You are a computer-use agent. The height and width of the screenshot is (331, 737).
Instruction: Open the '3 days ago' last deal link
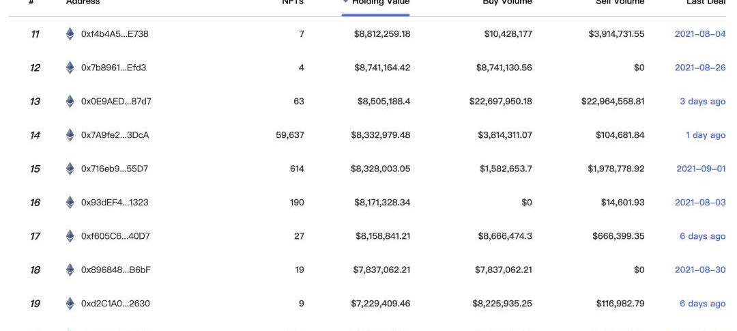point(702,102)
